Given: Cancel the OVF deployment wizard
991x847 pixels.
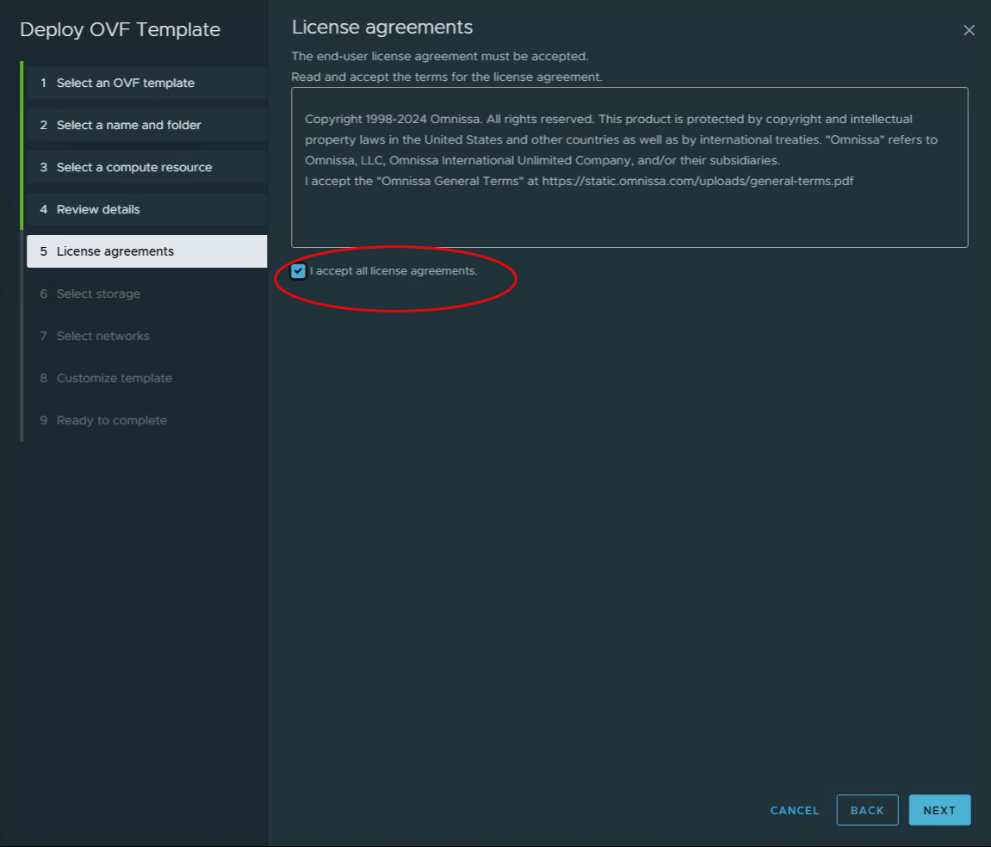Looking at the screenshot, I should pos(795,810).
